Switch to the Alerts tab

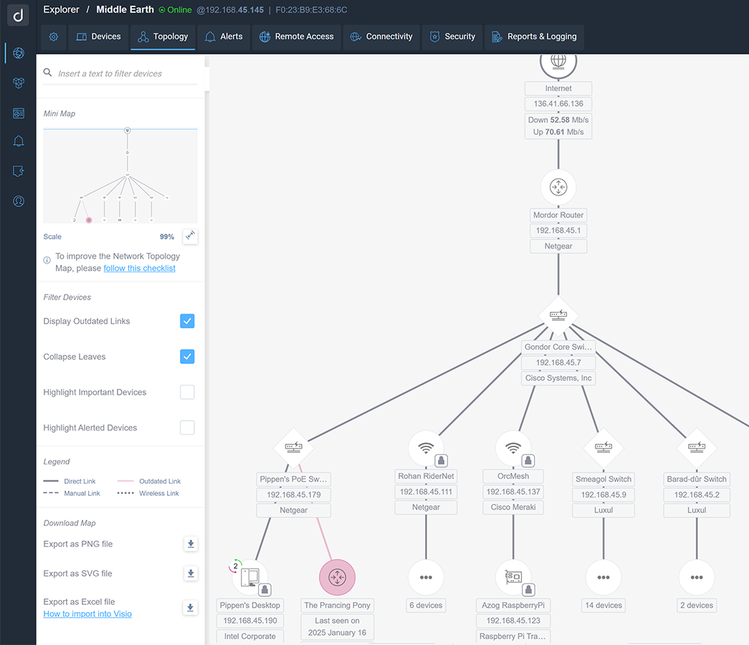pos(223,37)
